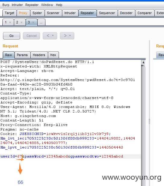Send the request with Go button
The image size is (164, 186).
coord(11,36)
